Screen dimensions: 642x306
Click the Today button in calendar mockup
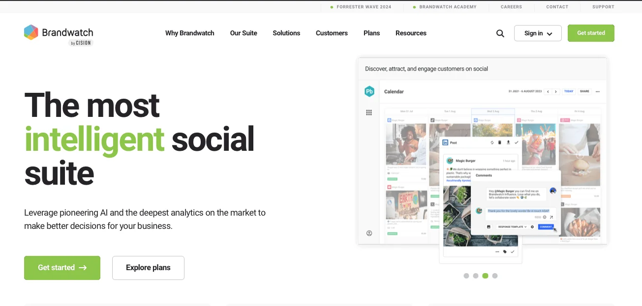pos(569,91)
